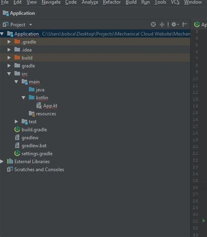
Task: Select Scratches and Consoles label
Action: pos(39,169)
